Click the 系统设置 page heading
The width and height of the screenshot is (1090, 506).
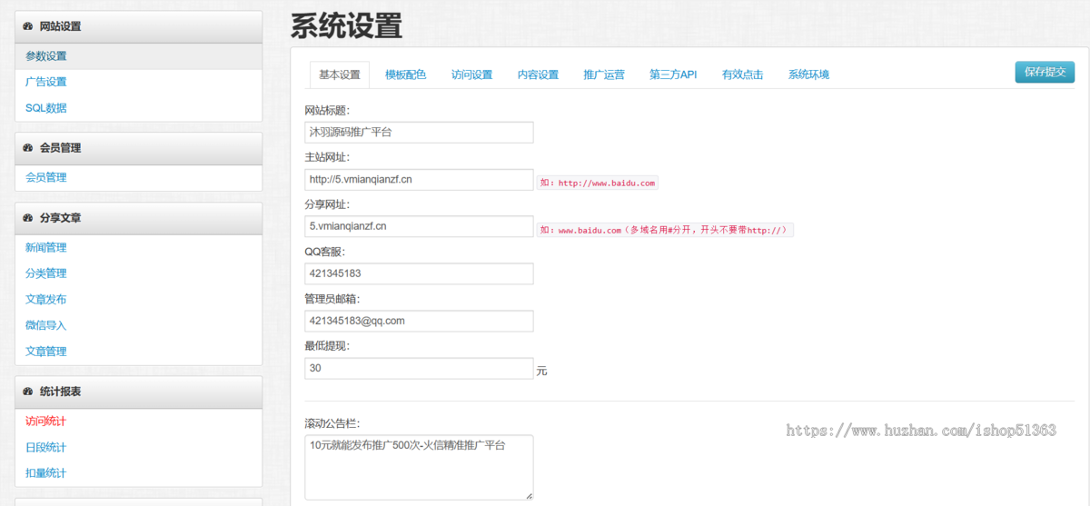coord(346,25)
